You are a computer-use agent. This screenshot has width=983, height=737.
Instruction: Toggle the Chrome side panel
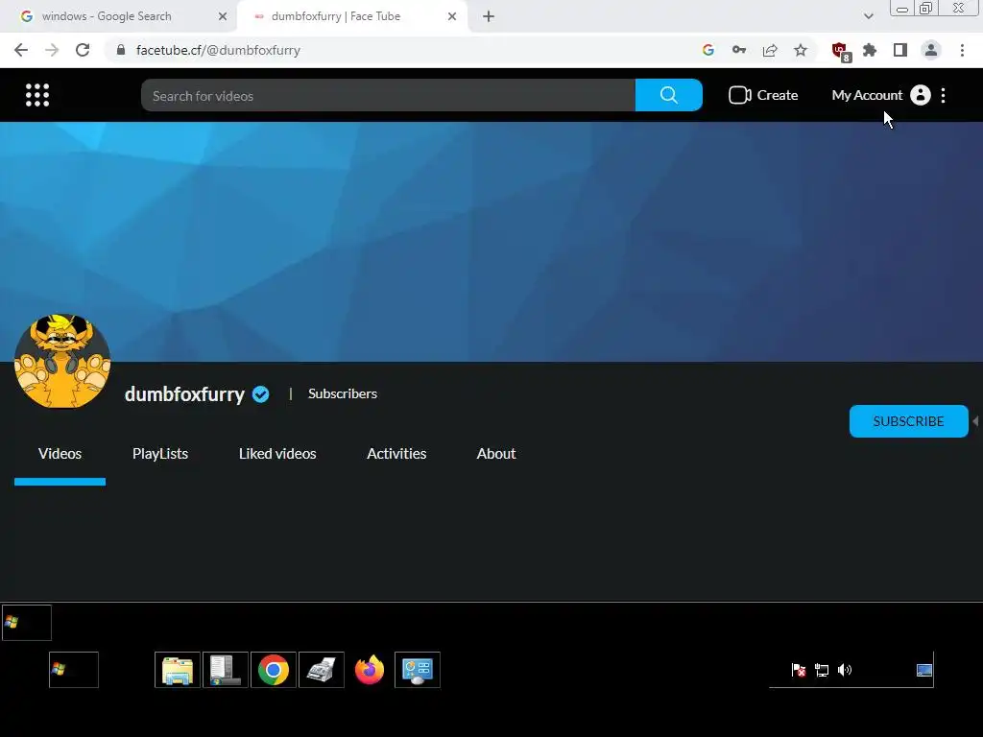click(x=900, y=50)
